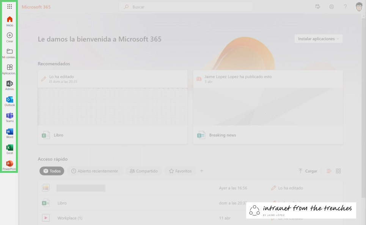The width and height of the screenshot is (366, 225).
Task: Open the 'Breaking news' shared file
Action: click(222, 135)
